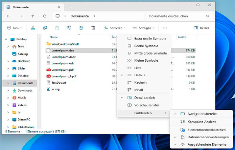Toggle Dateinamenerweiterungen option
Viewport: 235px width, 150px height.
201,137
